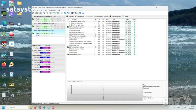The height and width of the screenshot is (110, 196).
Task: Click plus offset icon for Total NAND Writes
Action: 130,54
